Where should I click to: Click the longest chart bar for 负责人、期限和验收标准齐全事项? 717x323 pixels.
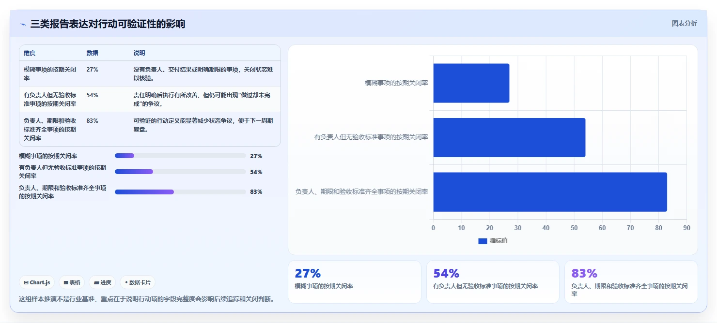[550, 192]
